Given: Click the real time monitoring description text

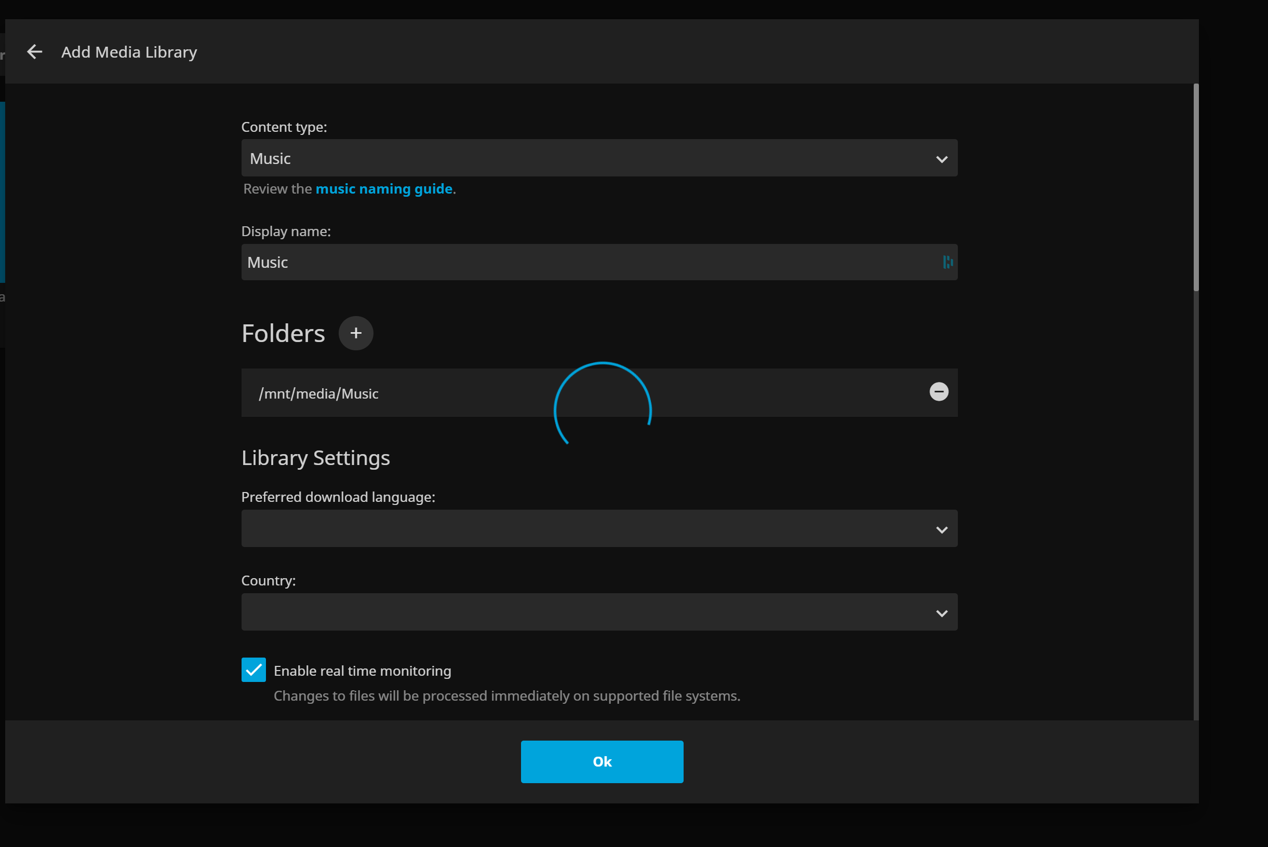Looking at the screenshot, I should tap(506, 696).
